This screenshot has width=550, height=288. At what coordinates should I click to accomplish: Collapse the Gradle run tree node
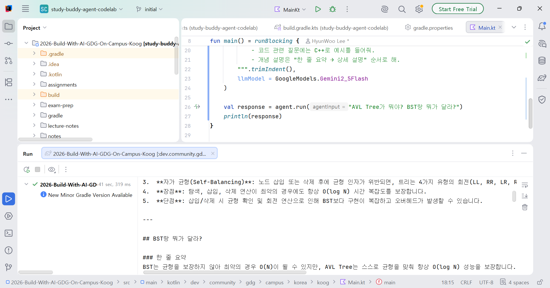pyautogui.click(x=26, y=184)
